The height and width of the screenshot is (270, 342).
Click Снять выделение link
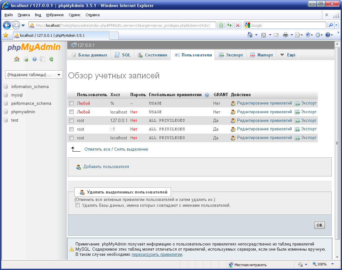(x=131, y=149)
